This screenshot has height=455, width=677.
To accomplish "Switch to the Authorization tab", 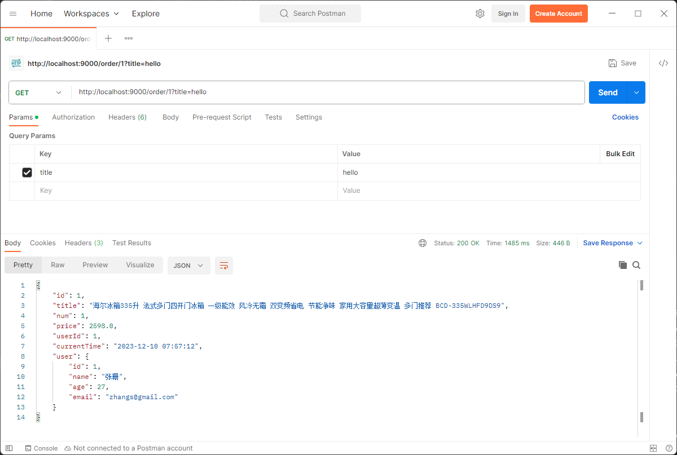I will click(73, 117).
